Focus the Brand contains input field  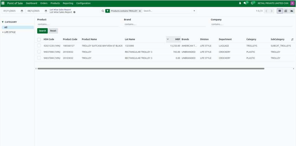tap(165, 24)
